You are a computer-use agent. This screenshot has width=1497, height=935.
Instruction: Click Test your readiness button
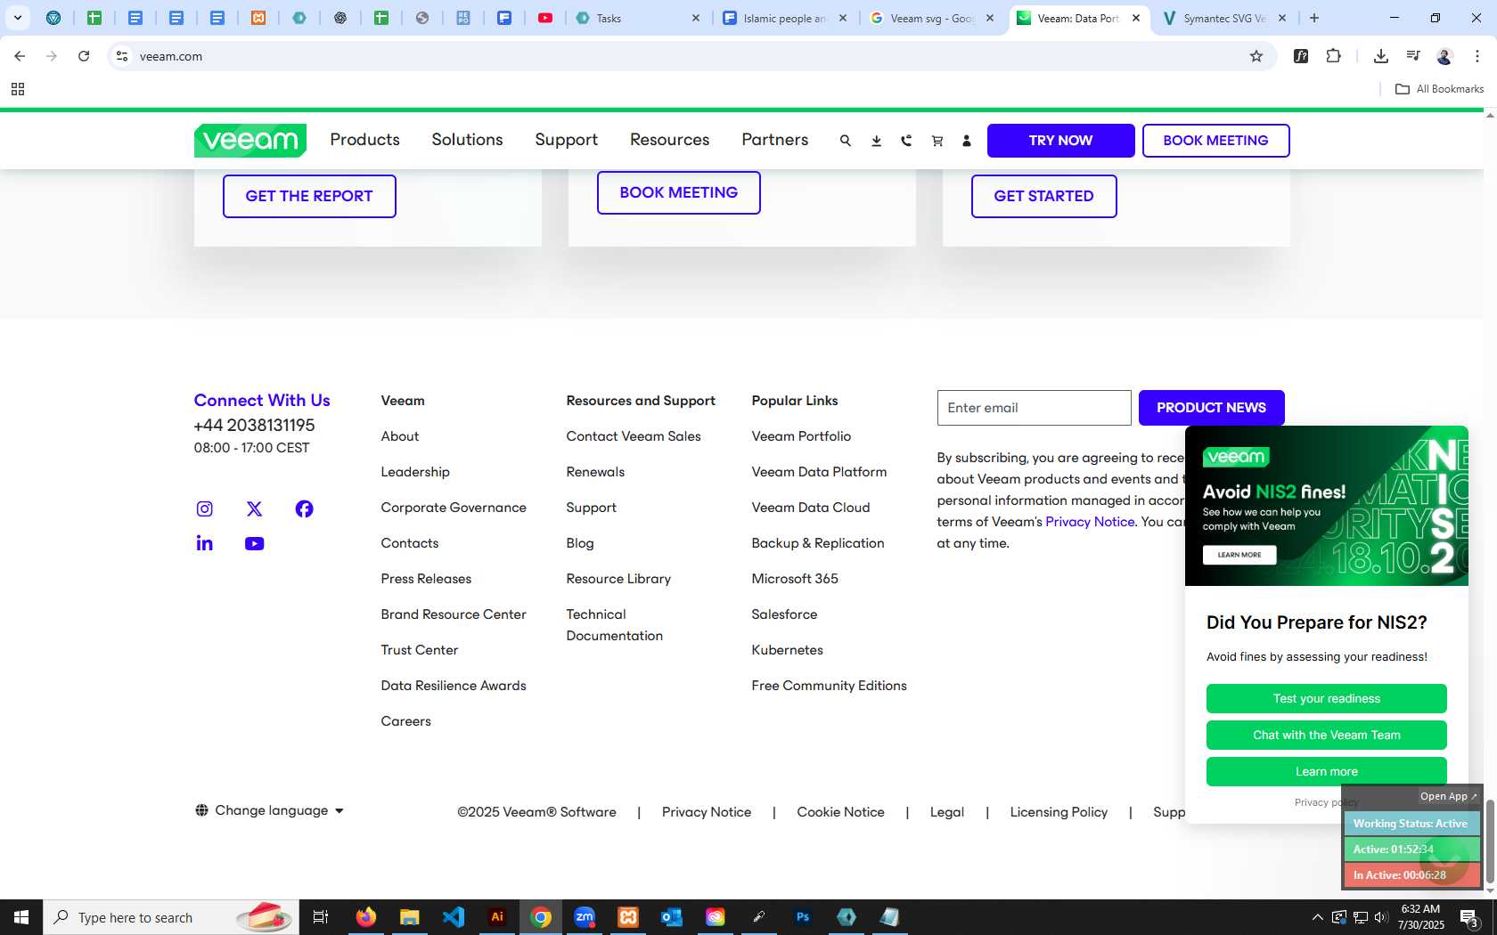pos(1327,699)
